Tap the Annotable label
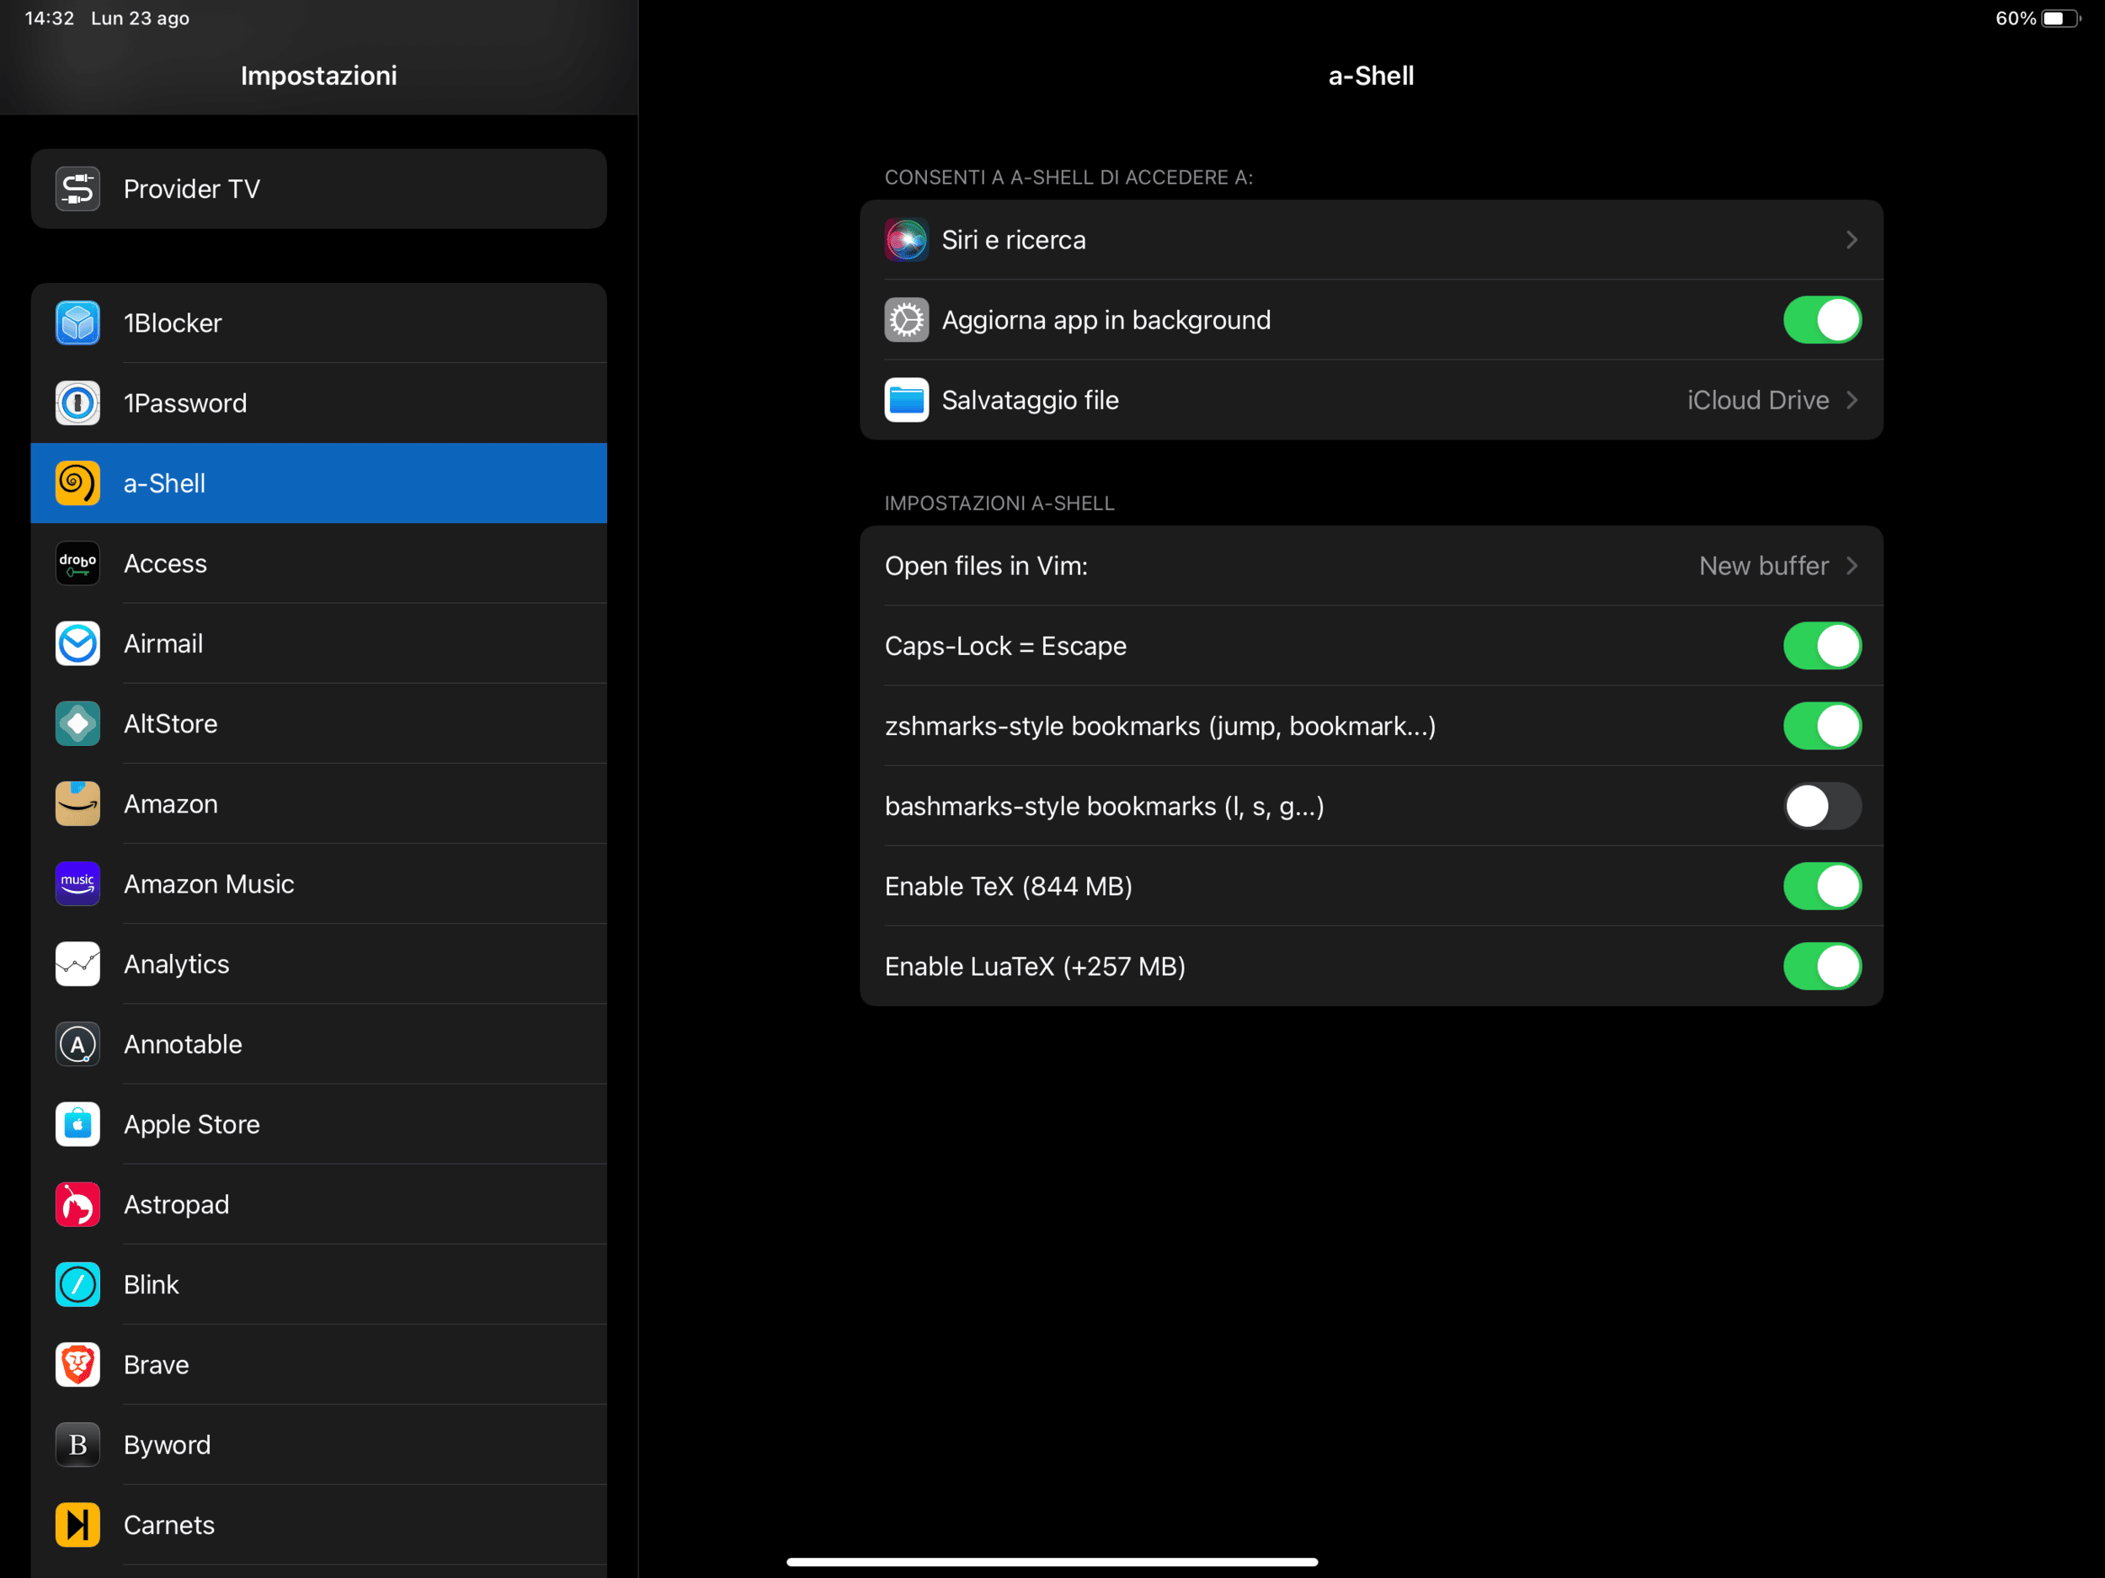The image size is (2105, 1578). (x=183, y=1044)
